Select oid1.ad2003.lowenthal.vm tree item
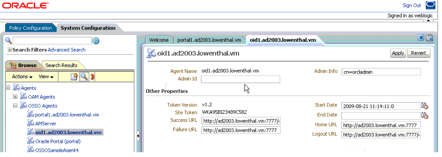This screenshot has height=157, width=442. (x=68, y=132)
